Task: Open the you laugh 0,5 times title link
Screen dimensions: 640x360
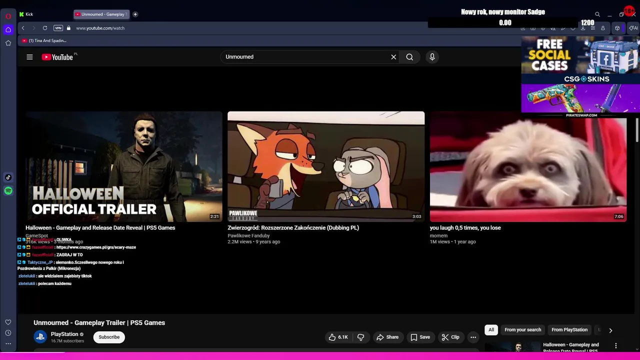Action: tap(465, 227)
